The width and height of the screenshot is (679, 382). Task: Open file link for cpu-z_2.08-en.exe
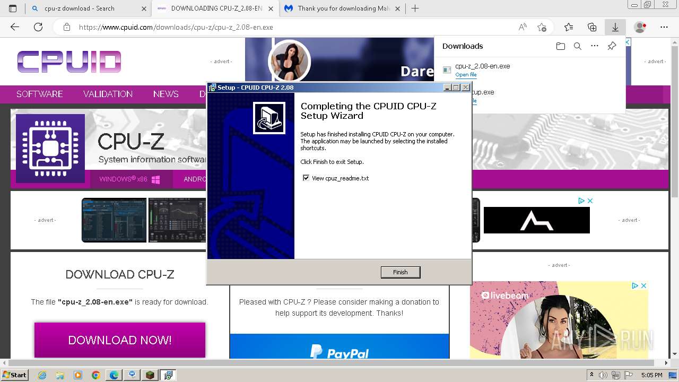(x=466, y=75)
